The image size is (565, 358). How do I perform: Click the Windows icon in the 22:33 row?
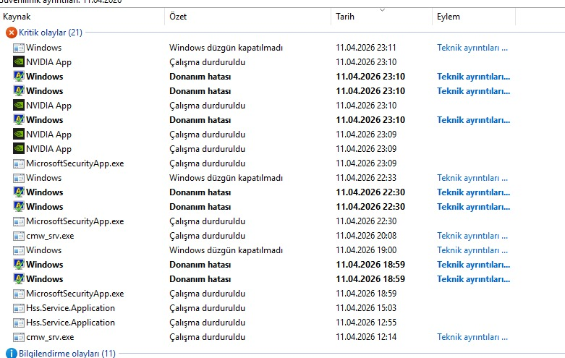[x=19, y=178]
